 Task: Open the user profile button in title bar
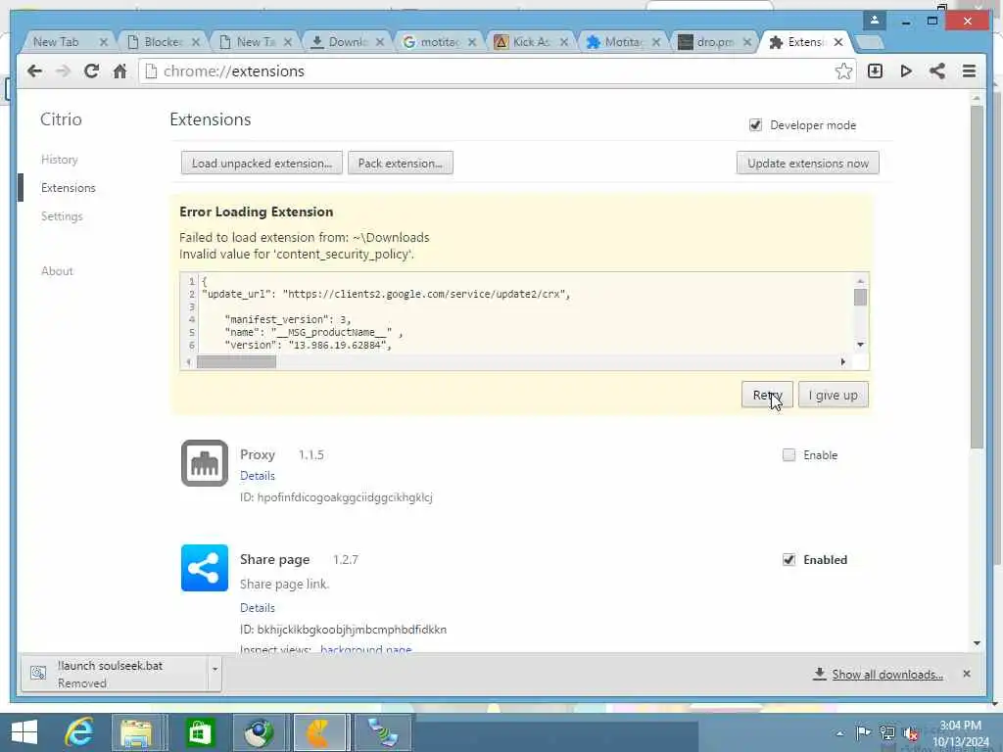(875, 21)
